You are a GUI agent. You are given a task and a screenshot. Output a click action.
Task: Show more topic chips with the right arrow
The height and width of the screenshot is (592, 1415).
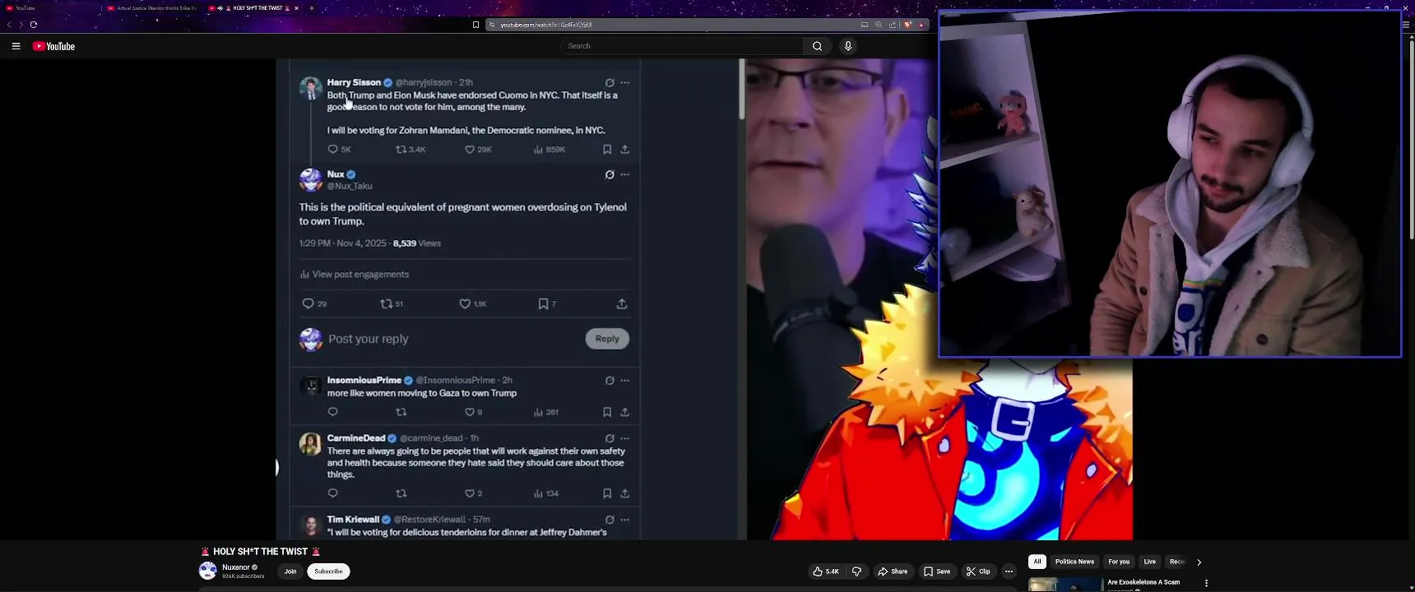(x=1199, y=562)
